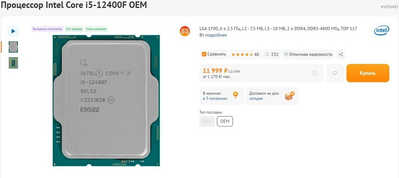Expand specs via 'подробнее' link
The width and height of the screenshot is (399, 178).
click(216, 35)
